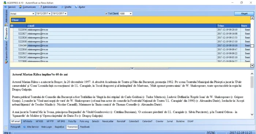Open the Alte Servicii module tab
Screen dimensions: 256x134
click(31, 127)
